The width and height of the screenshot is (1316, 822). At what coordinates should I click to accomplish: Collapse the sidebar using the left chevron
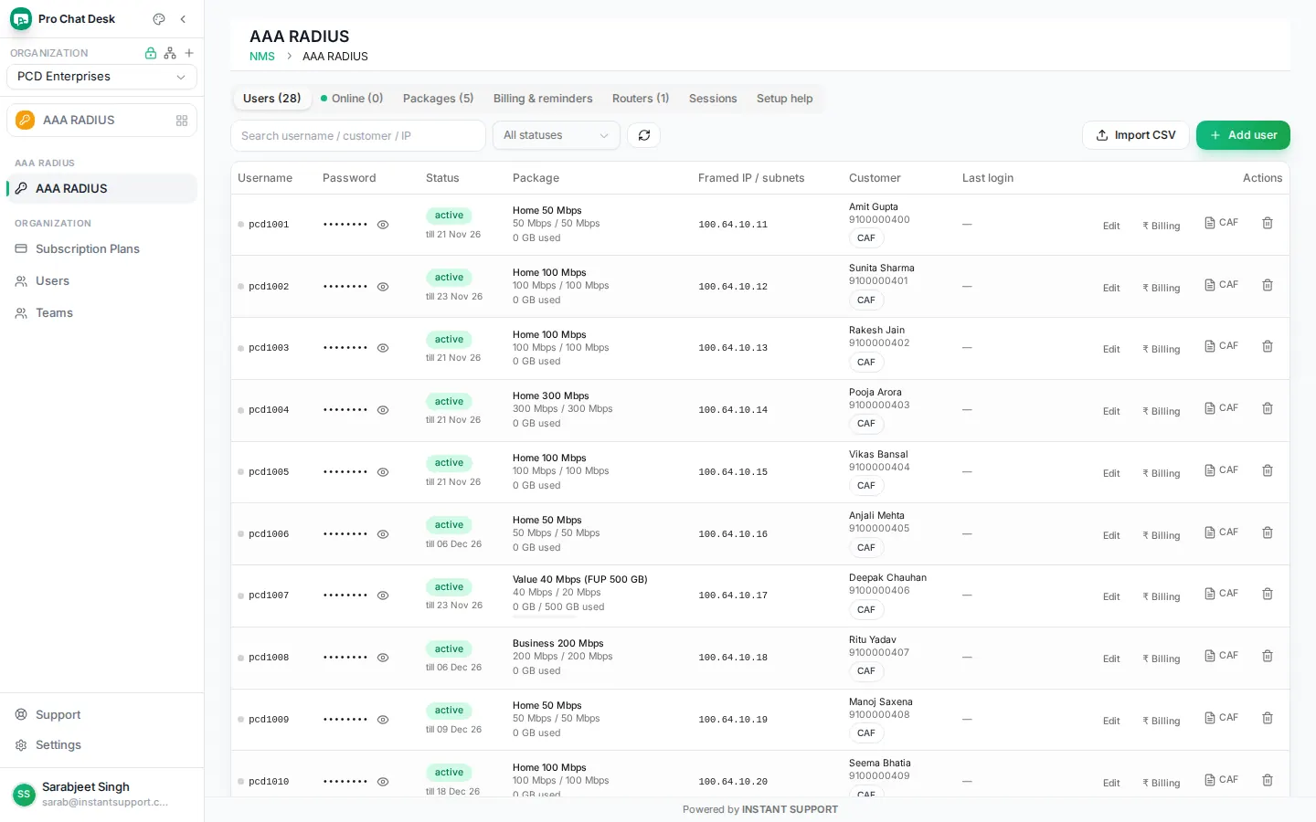[x=183, y=19]
